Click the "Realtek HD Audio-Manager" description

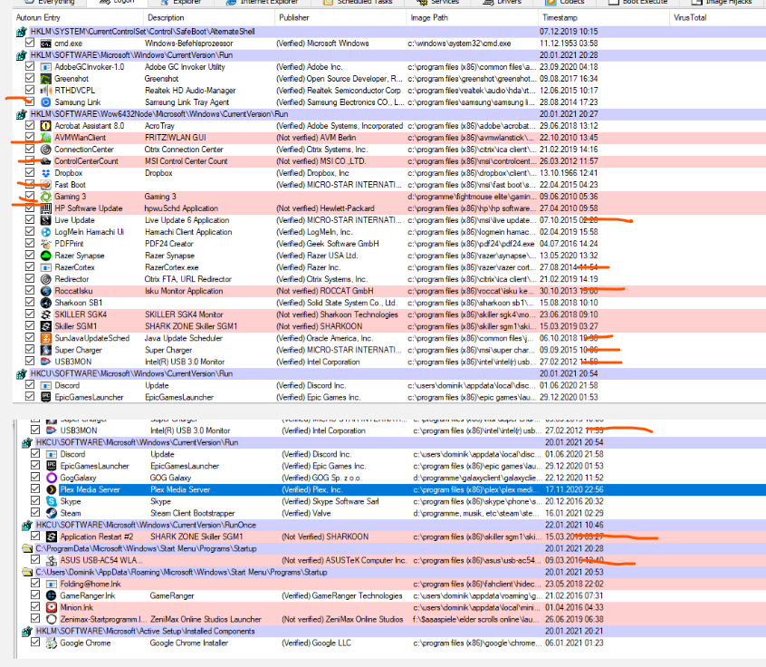click(190, 91)
